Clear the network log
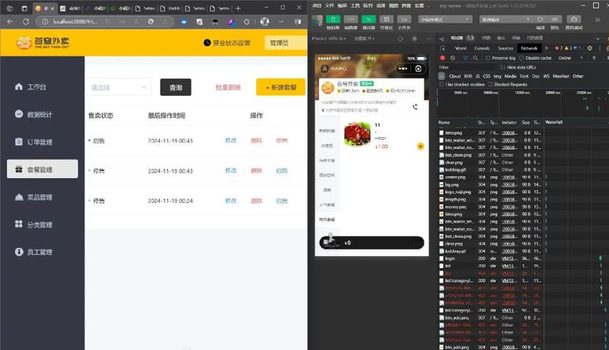The image size is (609, 350). pyautogui.click(x=453, y=58)
